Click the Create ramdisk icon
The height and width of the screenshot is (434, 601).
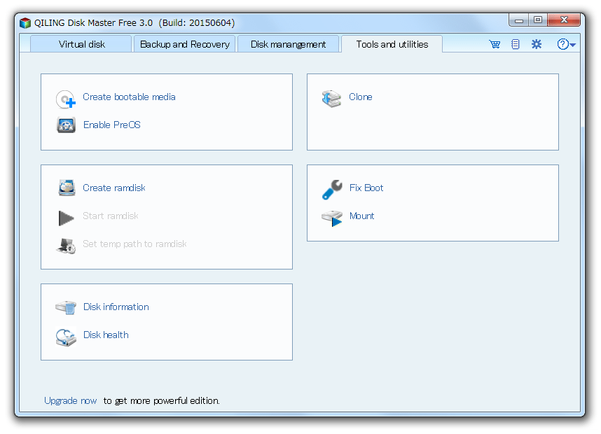67,188
